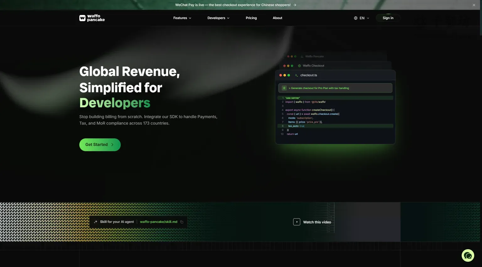The image size is (482, 267).
Task: Click code line 'tax_auto: true'
Action: (x=335, y=126)
